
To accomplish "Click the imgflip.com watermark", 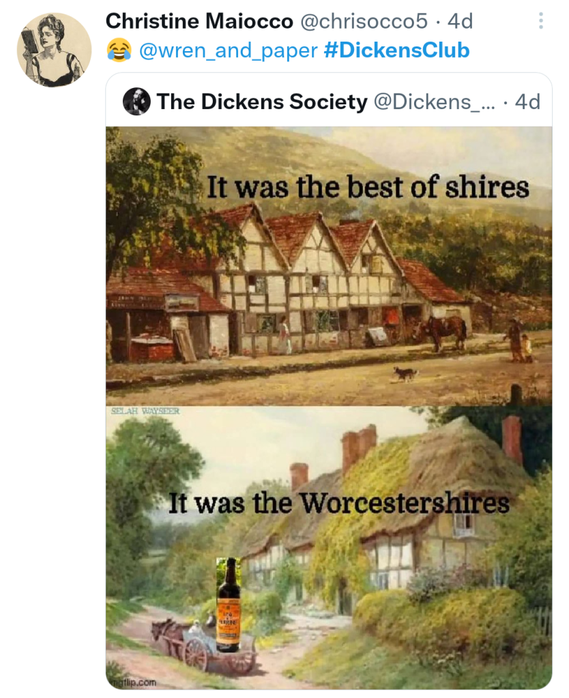I will click(132, 682).
